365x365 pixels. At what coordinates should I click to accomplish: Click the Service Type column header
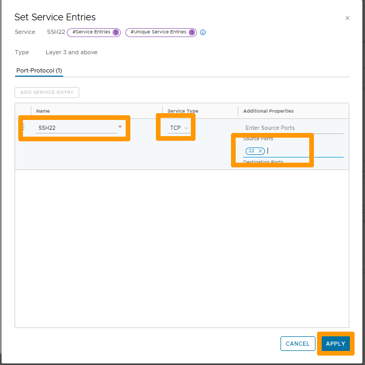(182, 111)
